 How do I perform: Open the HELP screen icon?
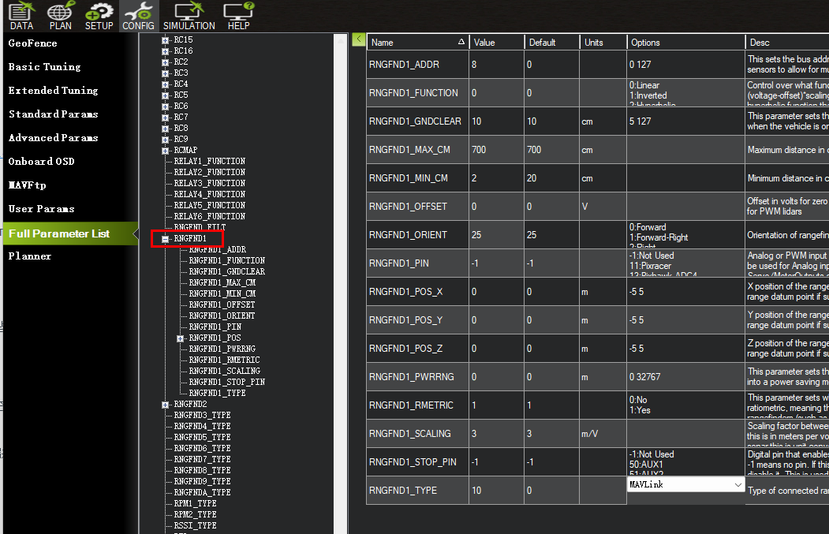[238, 16]
